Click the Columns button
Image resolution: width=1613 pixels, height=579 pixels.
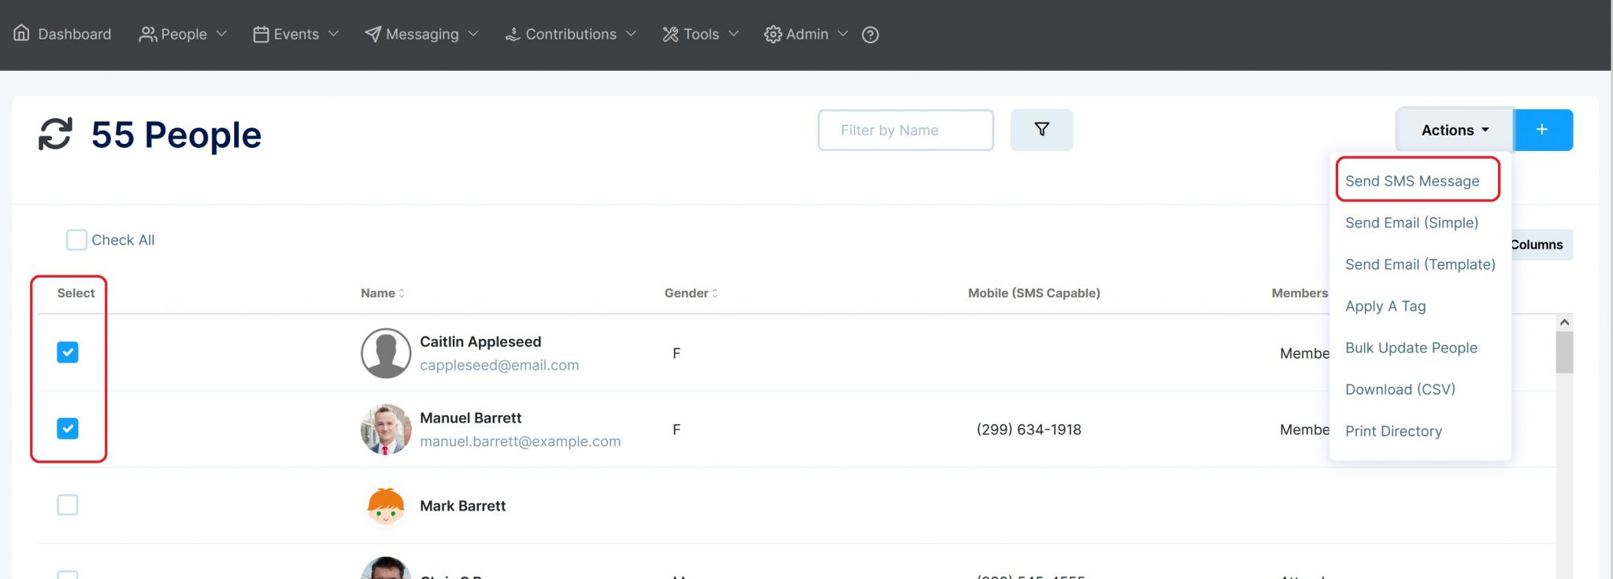tap(1541, 245)
